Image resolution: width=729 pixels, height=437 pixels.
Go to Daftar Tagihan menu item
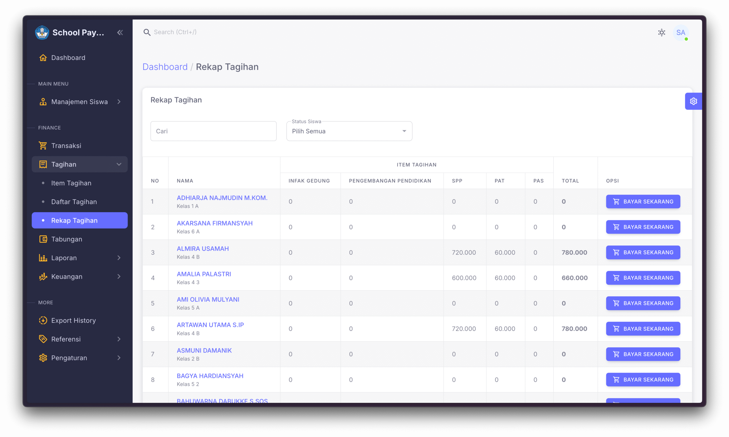74,202
